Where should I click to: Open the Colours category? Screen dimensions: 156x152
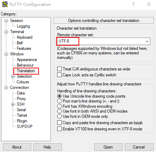tap(23, 82)
